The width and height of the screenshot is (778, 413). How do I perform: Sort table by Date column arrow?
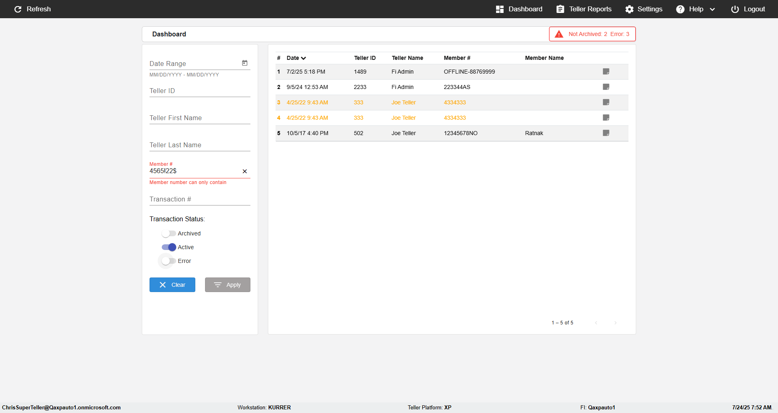click(304, 58)
